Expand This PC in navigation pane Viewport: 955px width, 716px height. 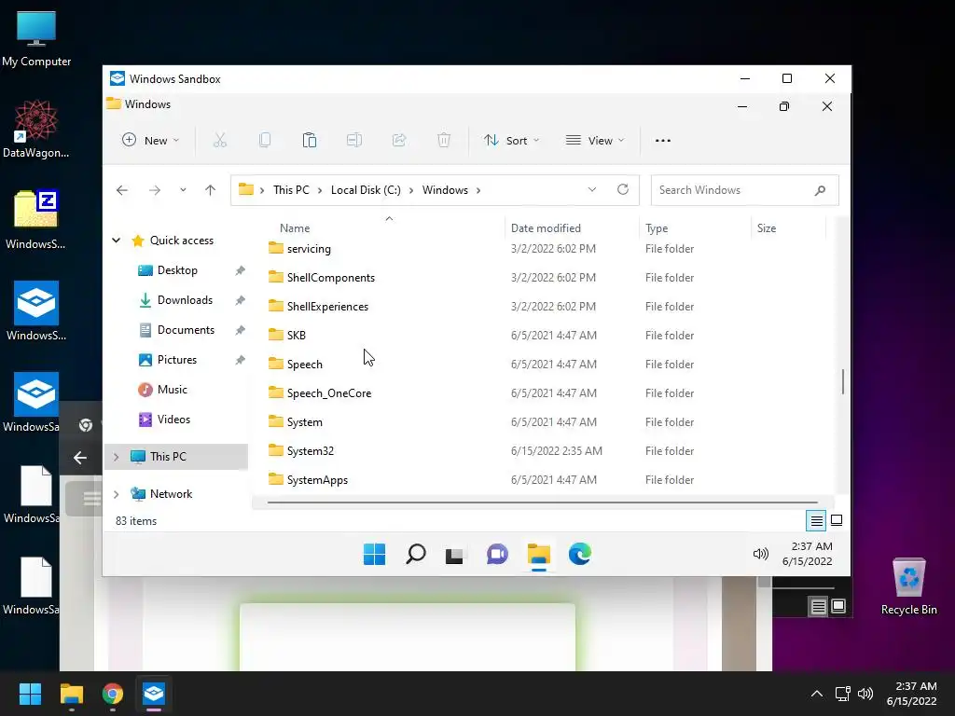tap(116, 457)
